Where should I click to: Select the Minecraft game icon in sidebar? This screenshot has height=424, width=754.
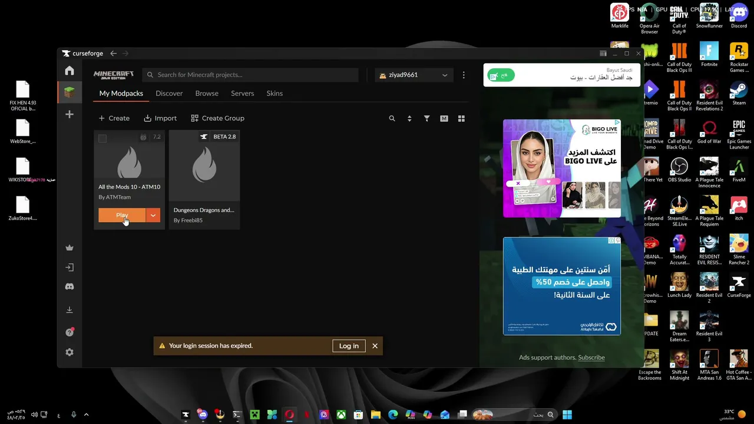point(70,92)
